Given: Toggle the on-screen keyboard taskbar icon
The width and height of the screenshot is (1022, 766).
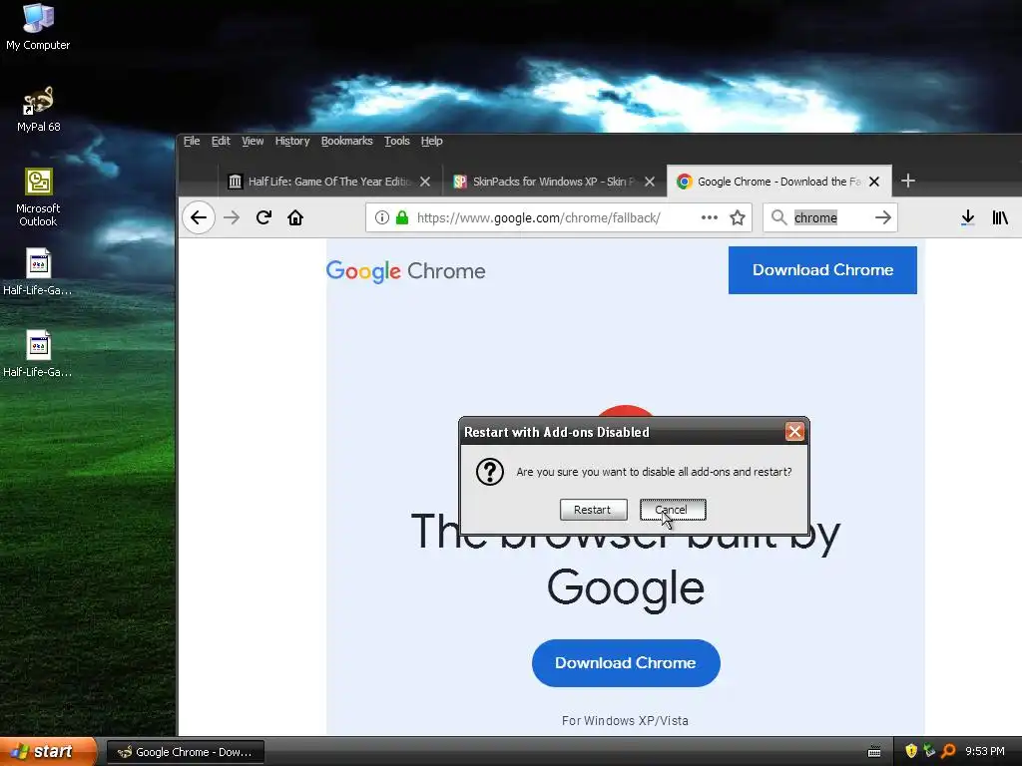Looking at the screenshot, I should tap(874, 752).
